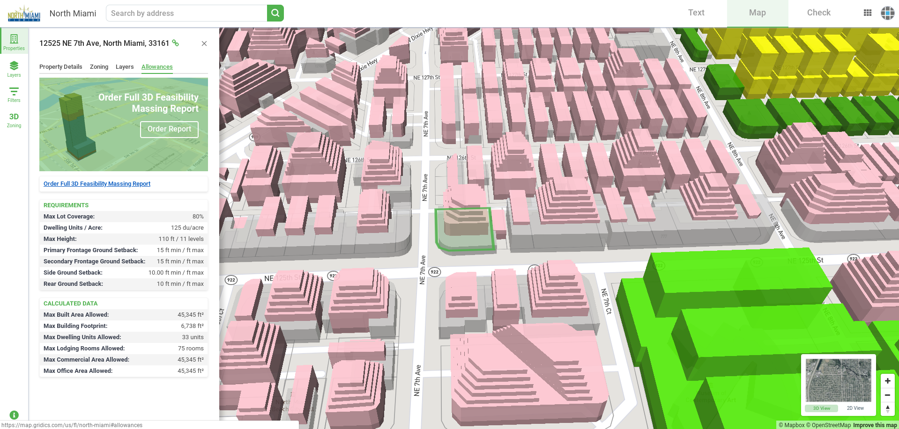The image size is (899, 429).
Task: Enable the 3D View map mode
Action: [822, 408]
